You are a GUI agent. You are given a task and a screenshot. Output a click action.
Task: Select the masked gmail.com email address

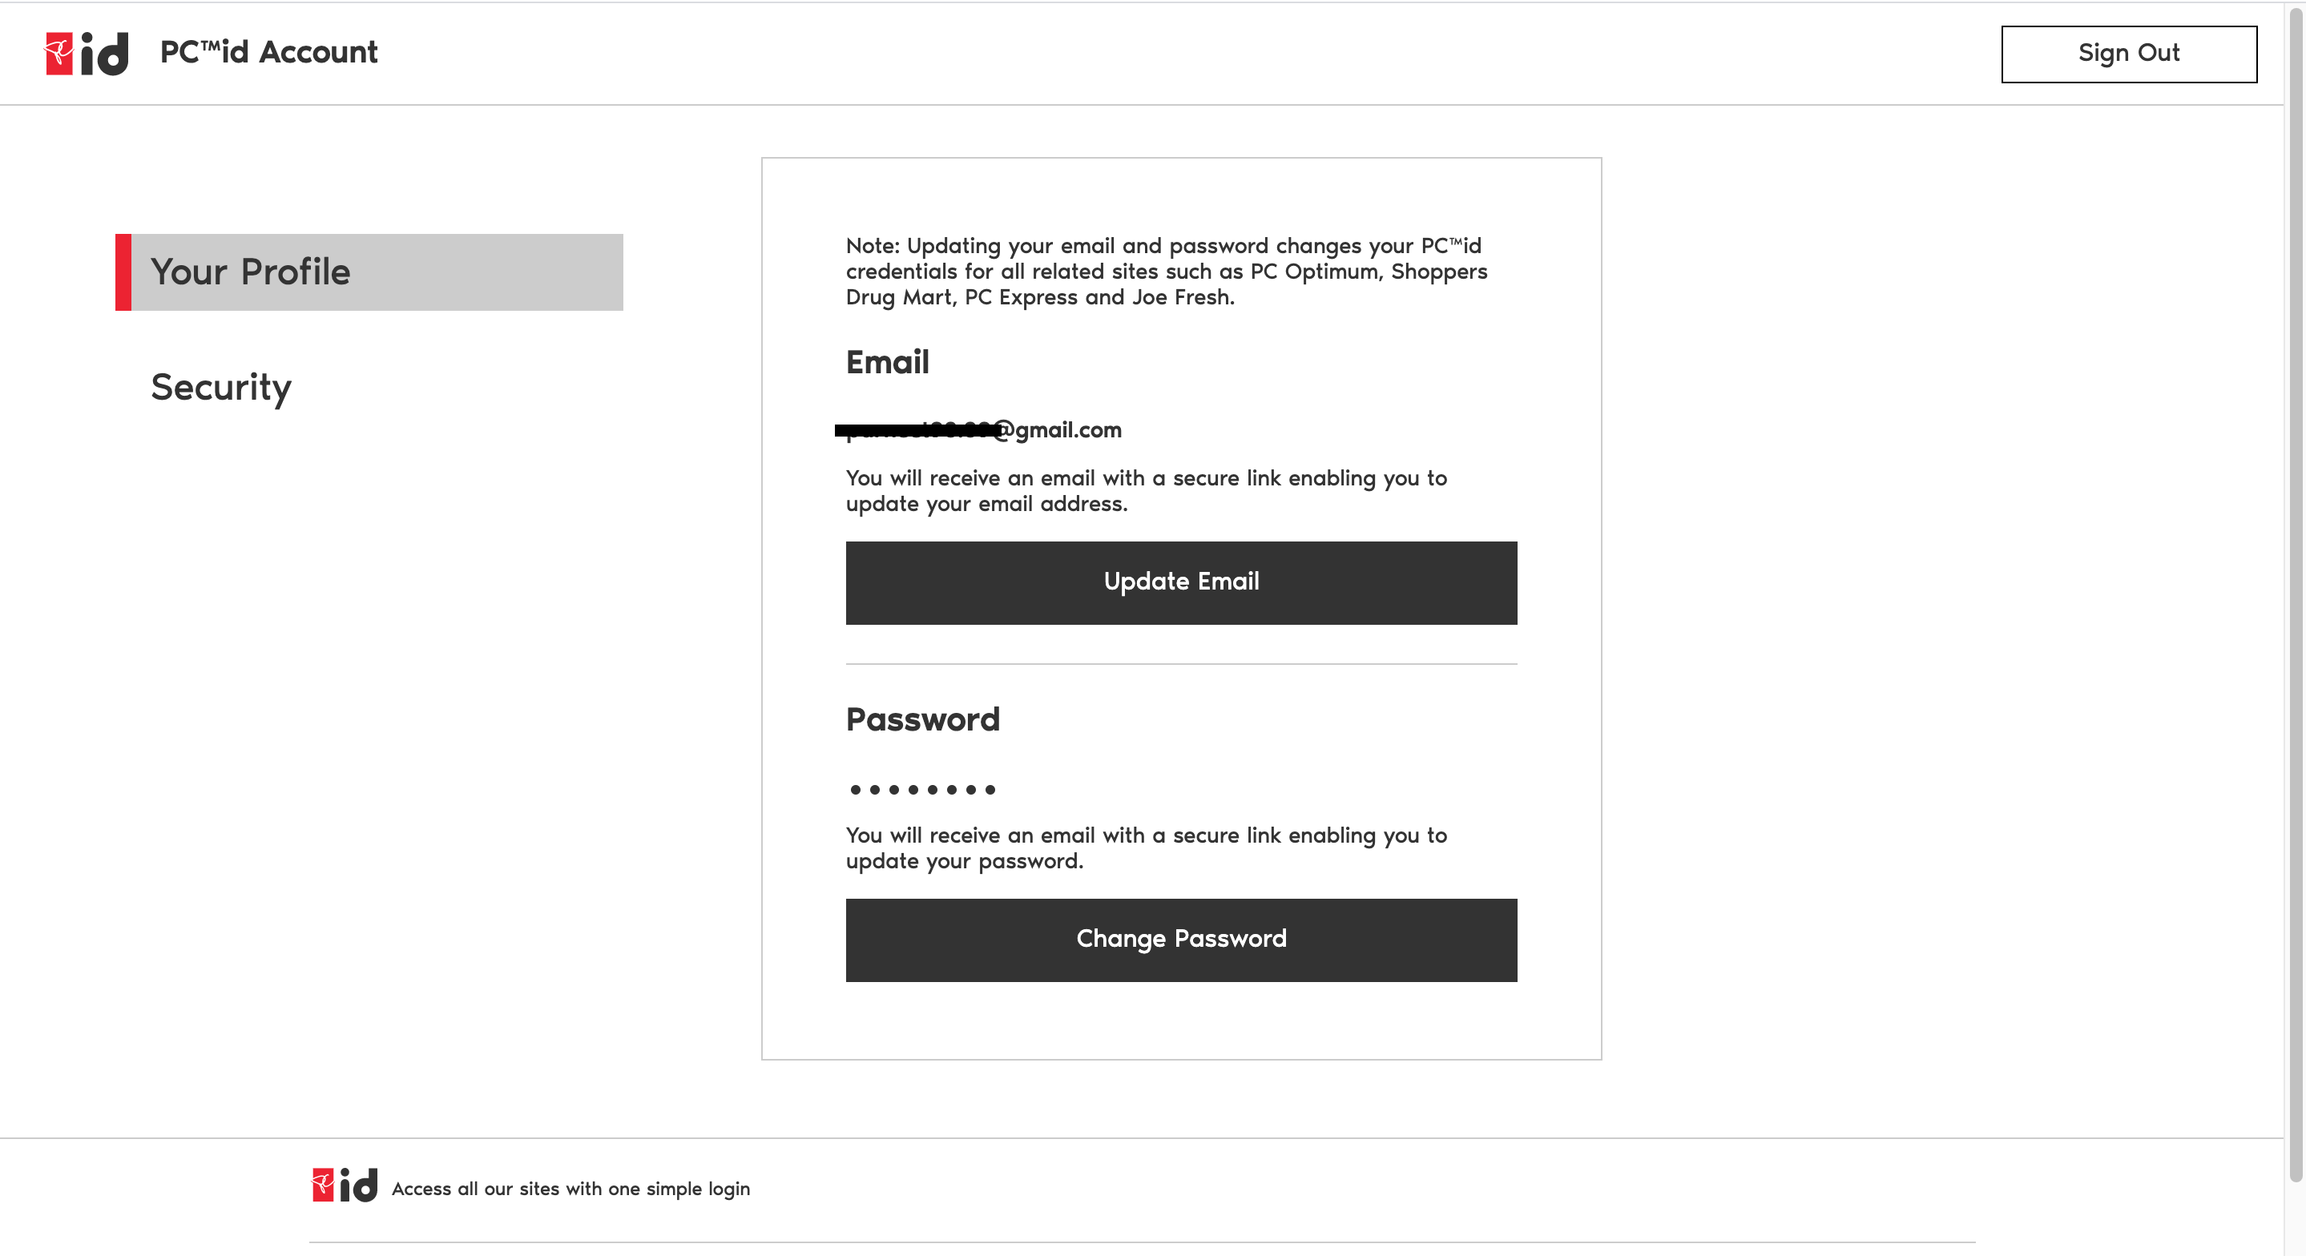[978, 429]
